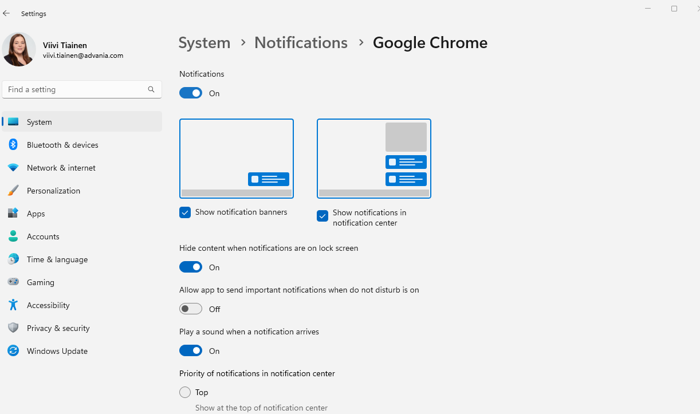Viewport: 700px width, 414px height.
Task: Turn off the main Notifications toggle
Action: (191, 93)
